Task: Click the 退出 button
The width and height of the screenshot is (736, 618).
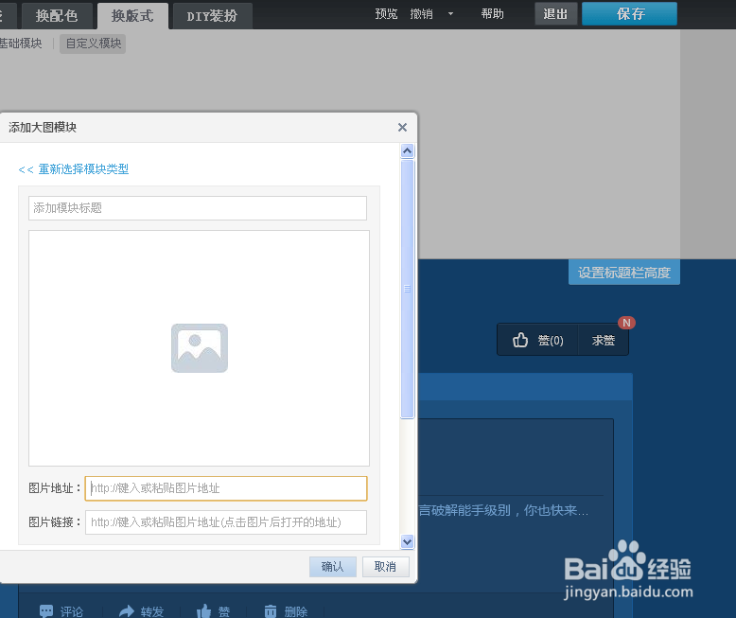Action: [x=555, y=14]
